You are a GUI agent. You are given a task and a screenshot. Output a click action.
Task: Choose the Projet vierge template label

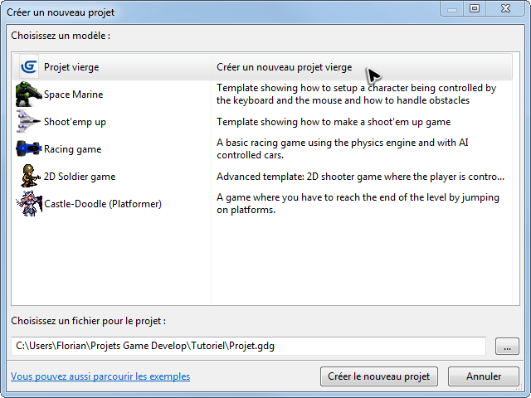[71, 67]
